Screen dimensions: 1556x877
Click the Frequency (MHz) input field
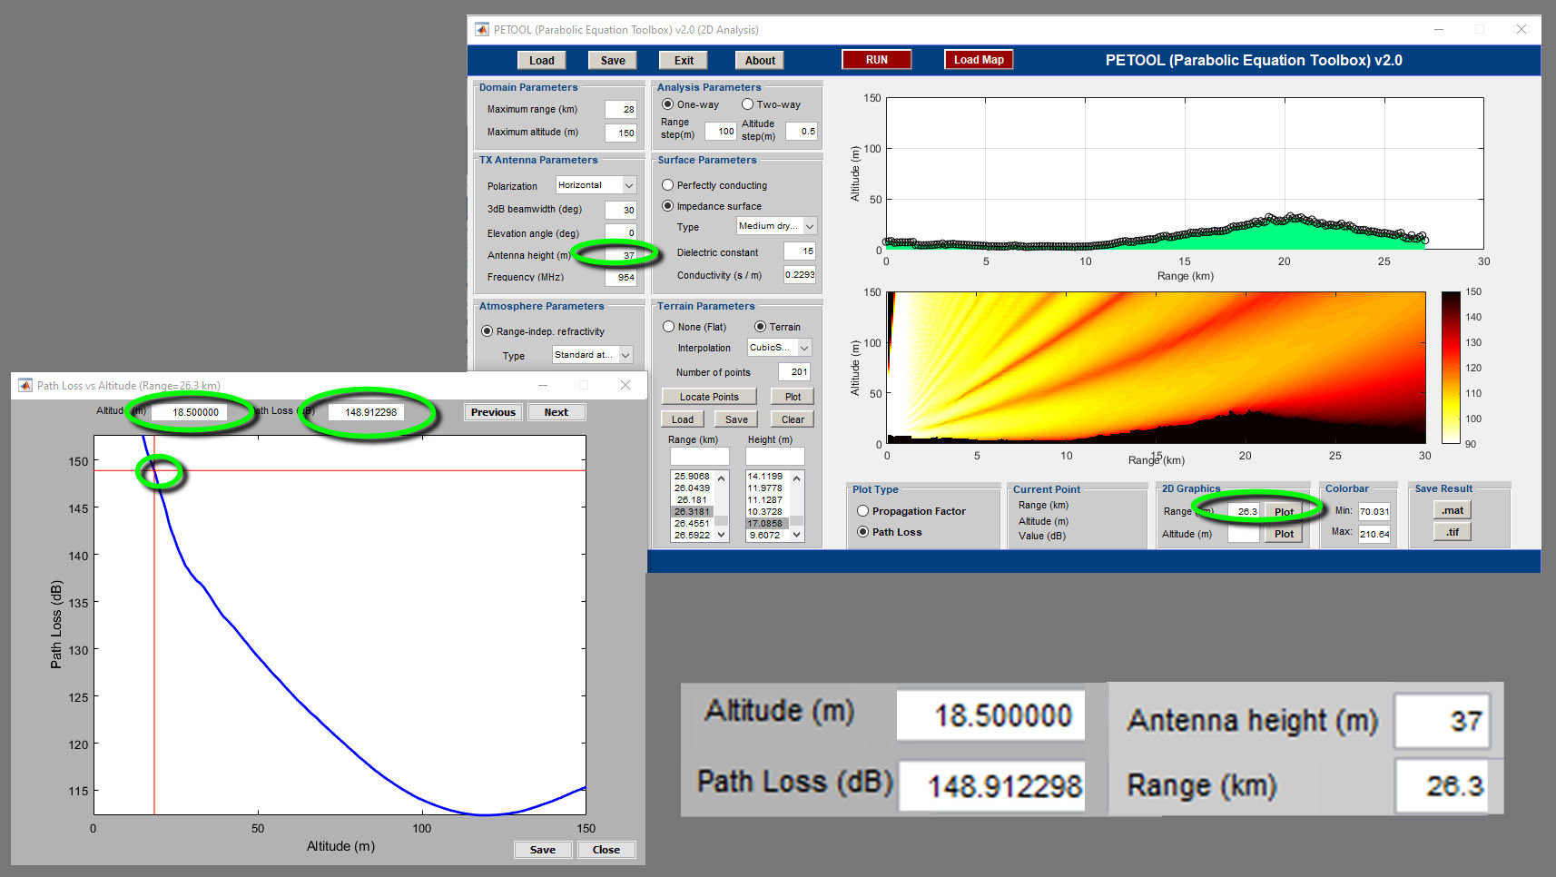click(x=621, y=278)
